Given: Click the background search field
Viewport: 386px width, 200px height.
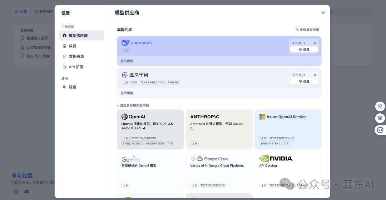Looking at the screenshot, I should tap(351, 12).
